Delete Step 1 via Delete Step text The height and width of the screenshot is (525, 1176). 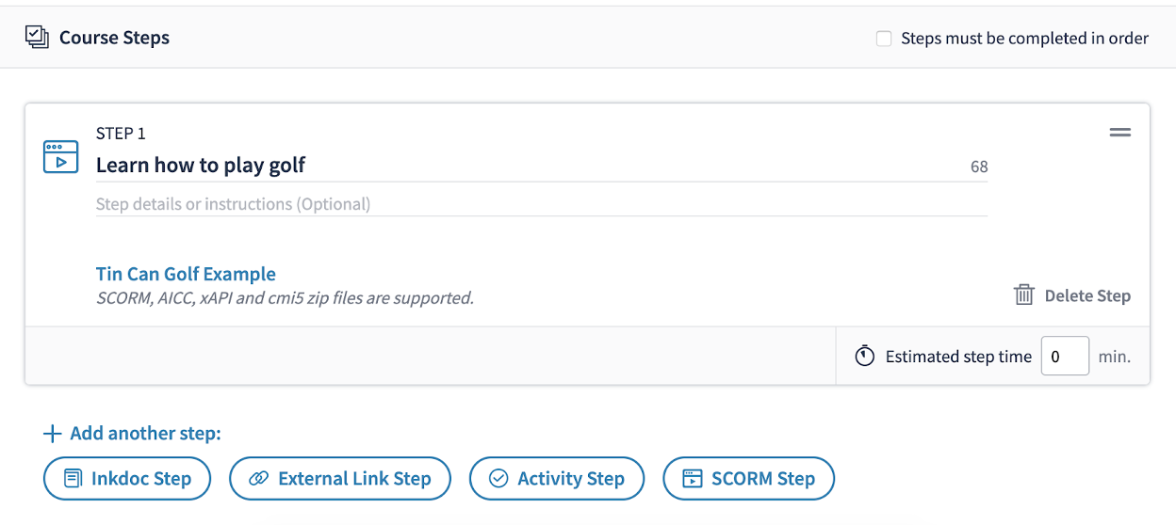coord(1087,295)
